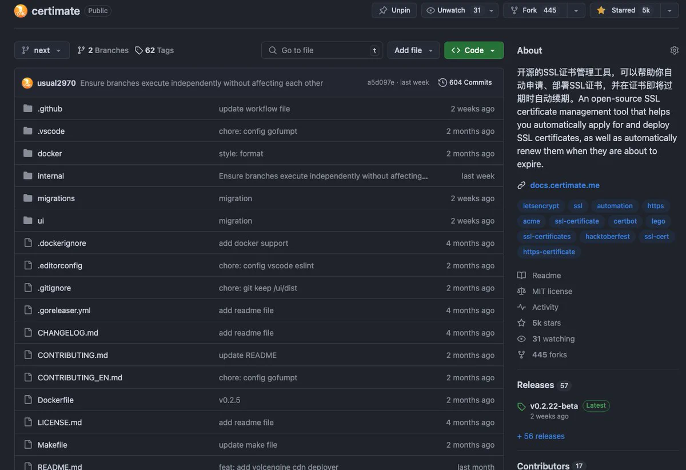Click the certimate repository avatar logo
Image resolution: width=686 pixels, height=470 pixels.
(x=21, y=10)
